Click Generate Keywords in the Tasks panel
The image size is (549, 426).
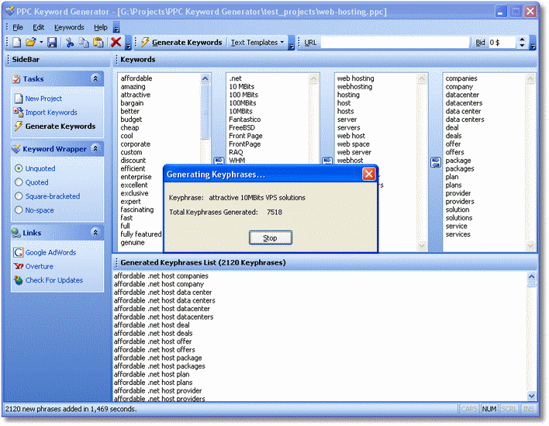tap(60, 126)
